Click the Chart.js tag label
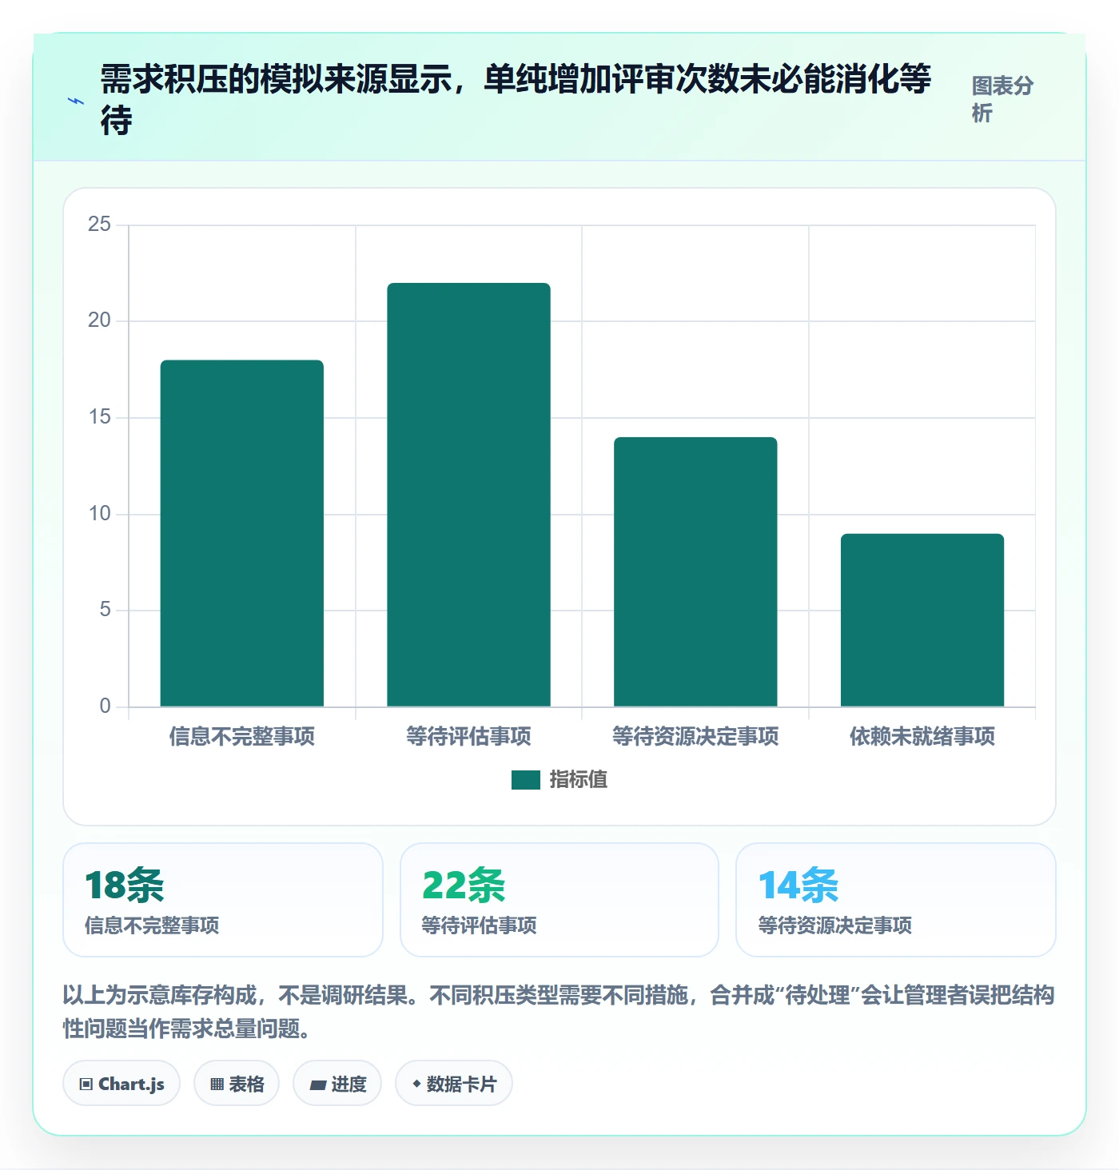 click(x=131, y=1084)
